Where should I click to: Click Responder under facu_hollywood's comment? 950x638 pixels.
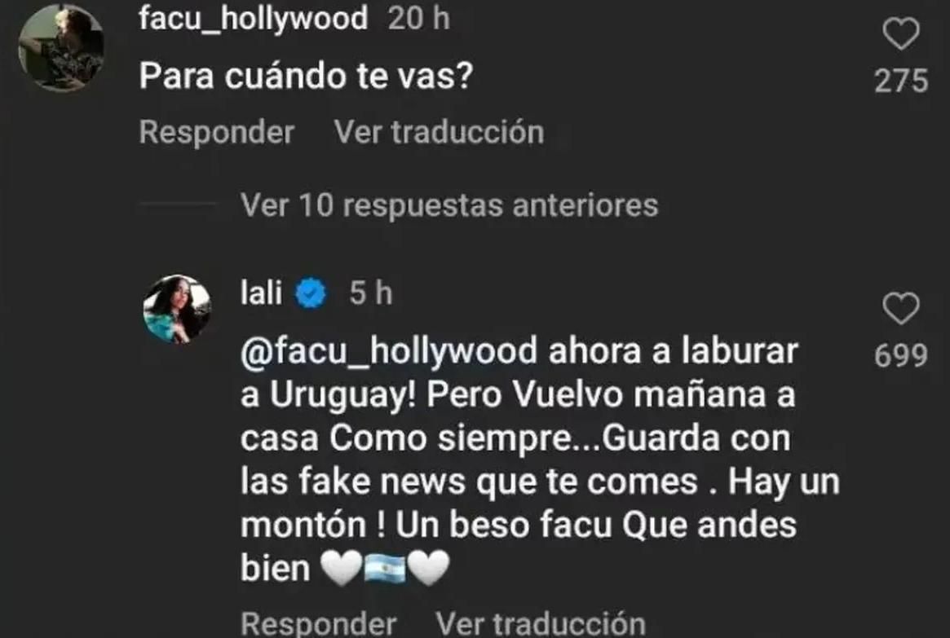pos(216,132)
